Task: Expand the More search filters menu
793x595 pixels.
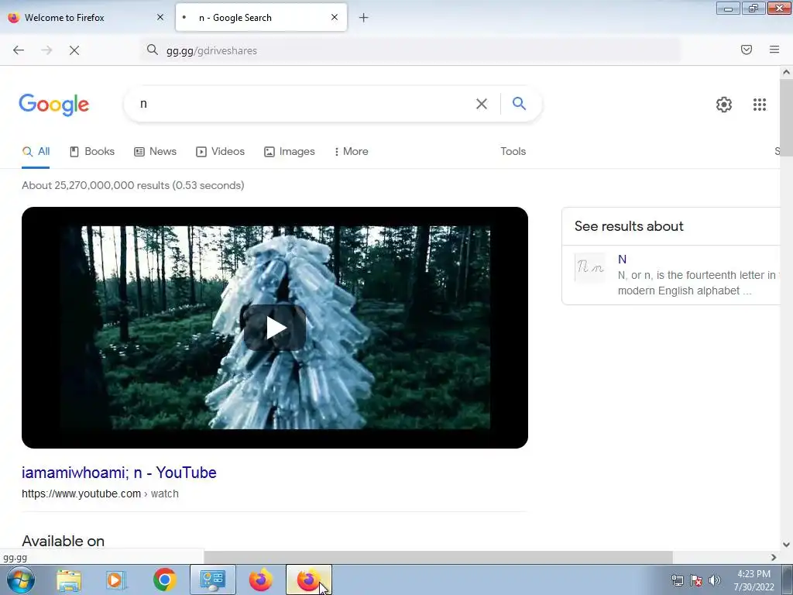Action: [x=352, y=151]
